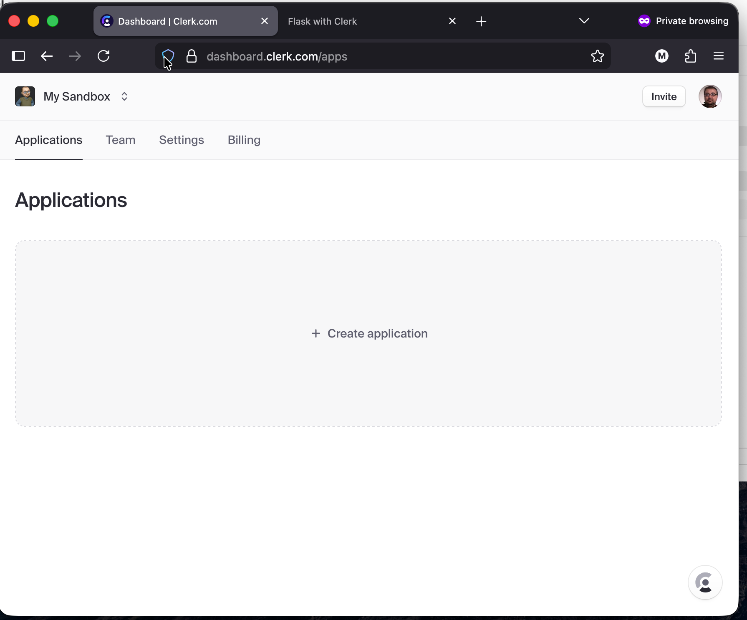Reload the Clerk dashboard page
The image size is (747, 620).
pyautogui.click(x=103, y=56)
